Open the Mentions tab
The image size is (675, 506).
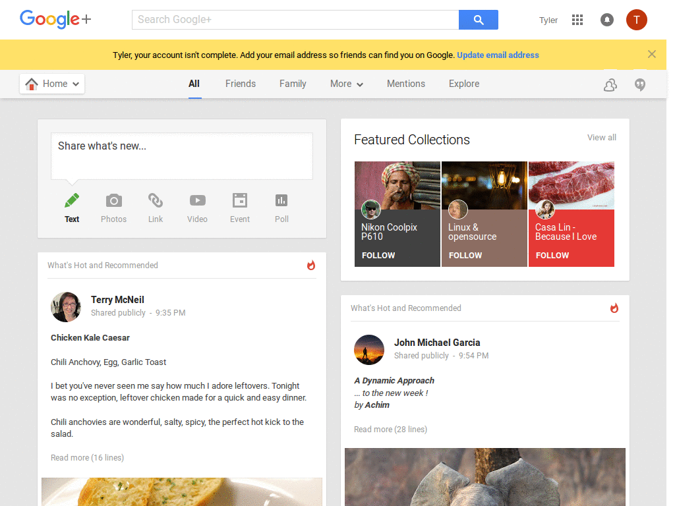point(406,84)
